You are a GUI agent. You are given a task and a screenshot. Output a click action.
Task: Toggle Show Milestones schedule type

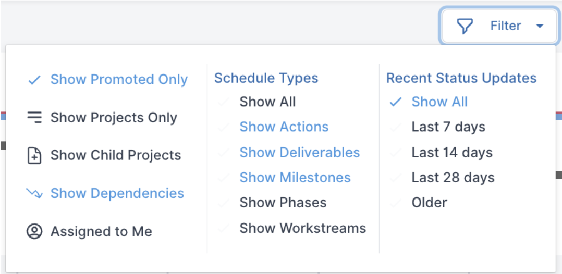coord(295,177)
